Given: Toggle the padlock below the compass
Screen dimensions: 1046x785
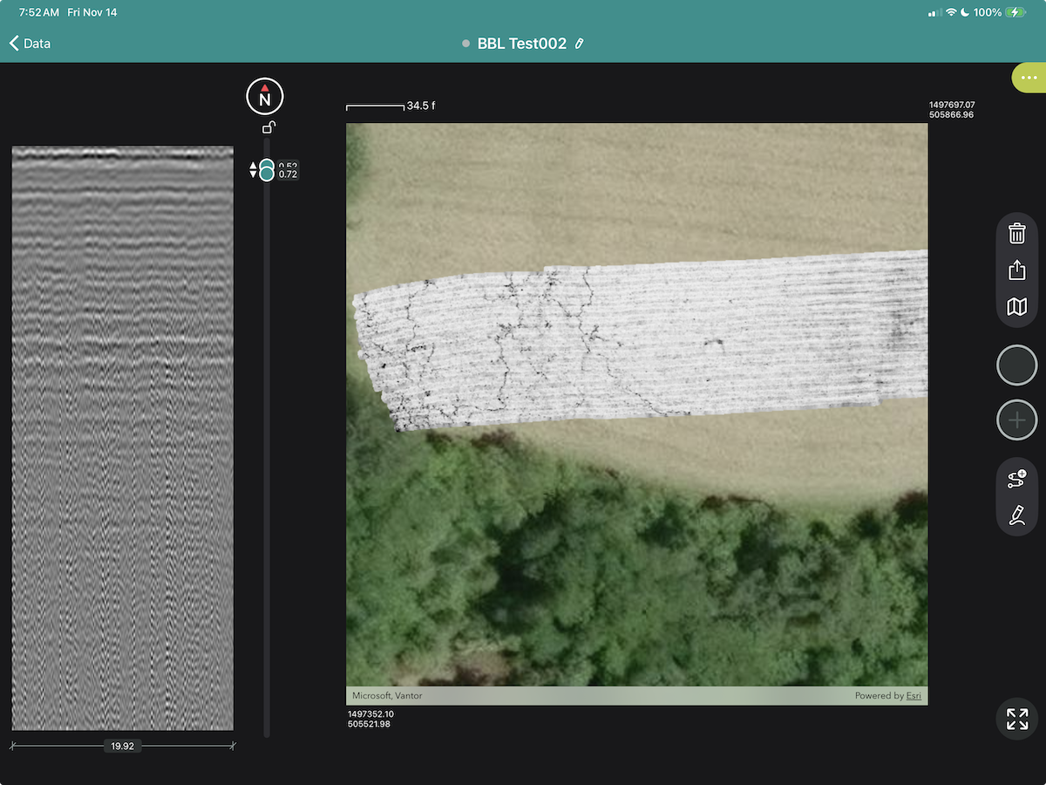Looking at the screenshot, I should click(x=269, y=128).
